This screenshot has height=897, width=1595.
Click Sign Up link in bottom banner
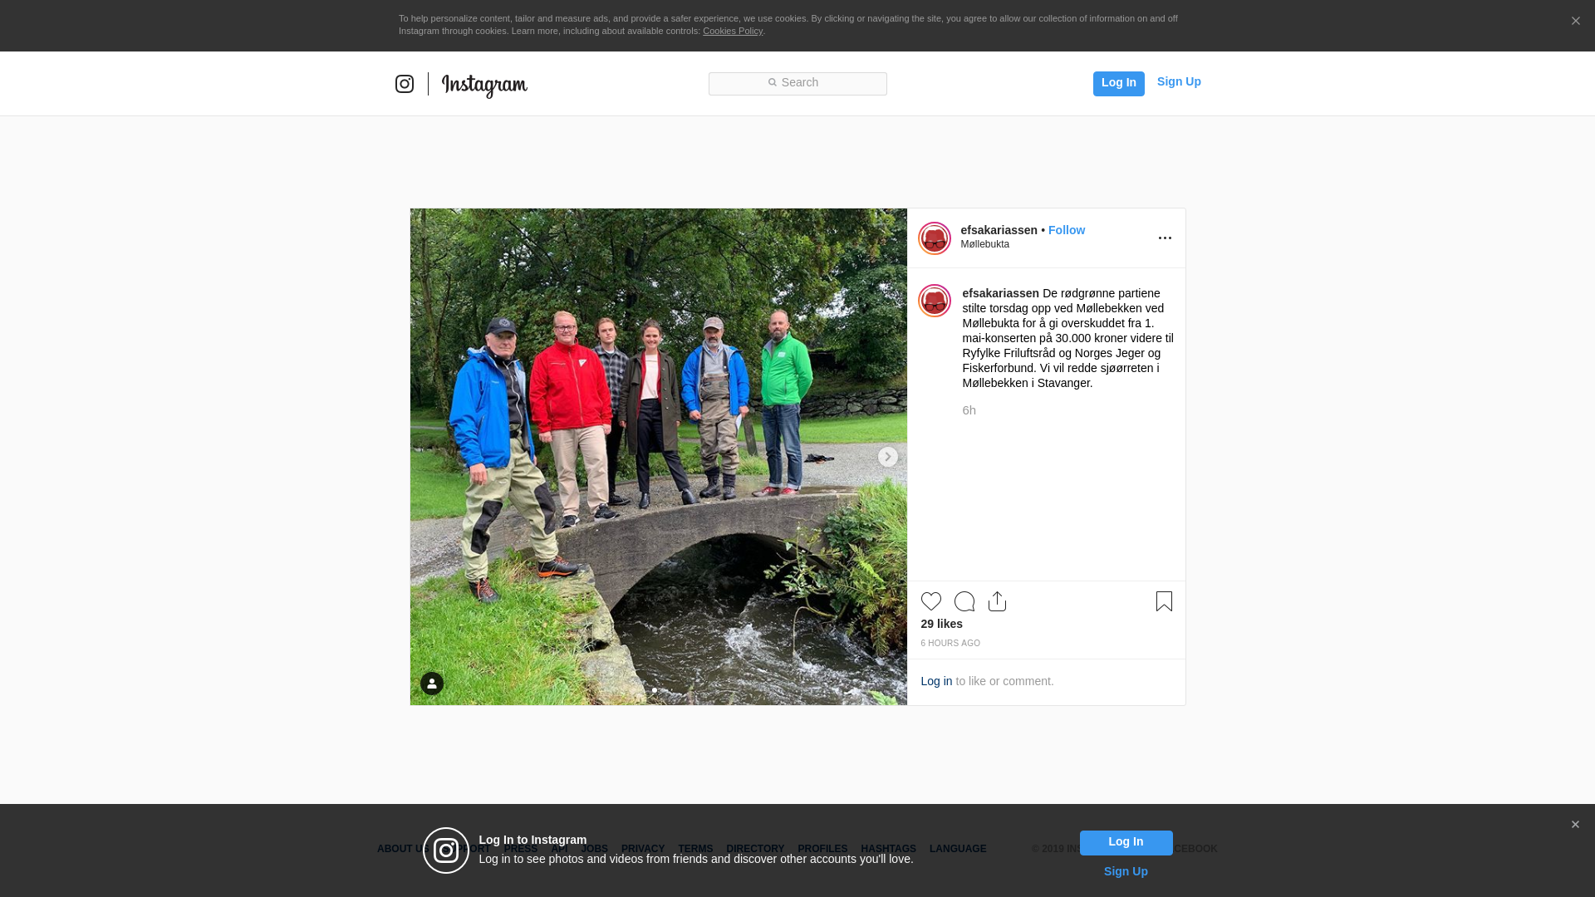(x=1126, y=871)
